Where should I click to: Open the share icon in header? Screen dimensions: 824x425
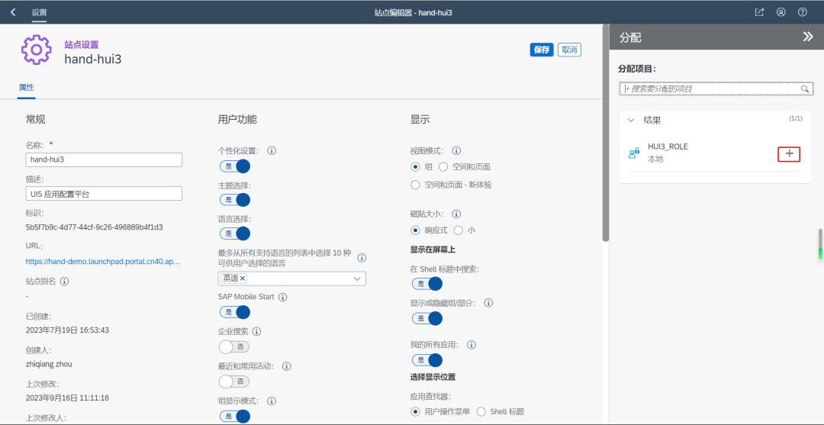(x=759, y=12)
